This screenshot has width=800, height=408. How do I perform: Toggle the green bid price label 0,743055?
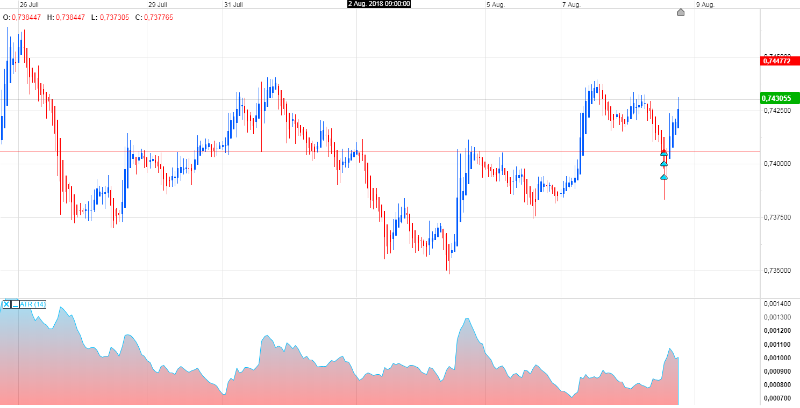(x=778, y=98)
